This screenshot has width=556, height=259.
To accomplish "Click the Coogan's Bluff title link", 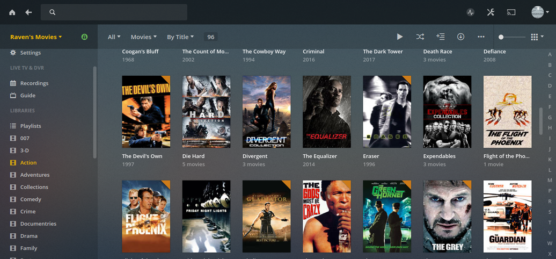I will pos(141,52).
